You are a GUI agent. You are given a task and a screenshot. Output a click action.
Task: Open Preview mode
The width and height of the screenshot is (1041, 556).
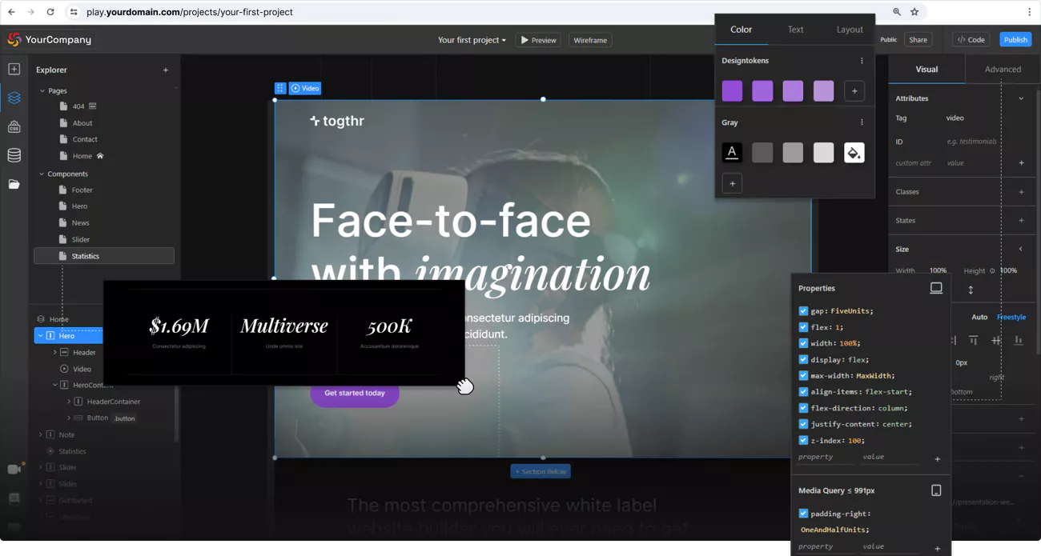(x=537, y=38)
